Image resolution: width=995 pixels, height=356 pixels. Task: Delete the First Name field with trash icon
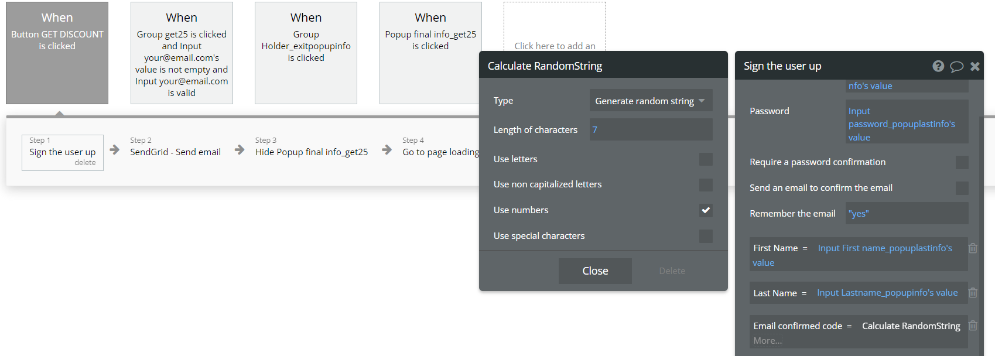(x=973, y=248)
